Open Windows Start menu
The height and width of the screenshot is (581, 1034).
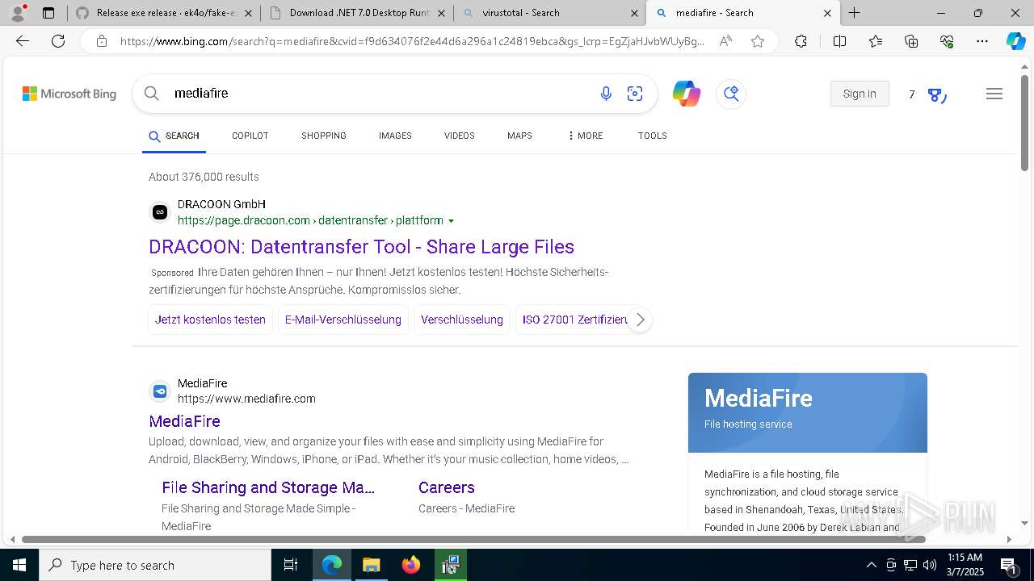[19, 565]
